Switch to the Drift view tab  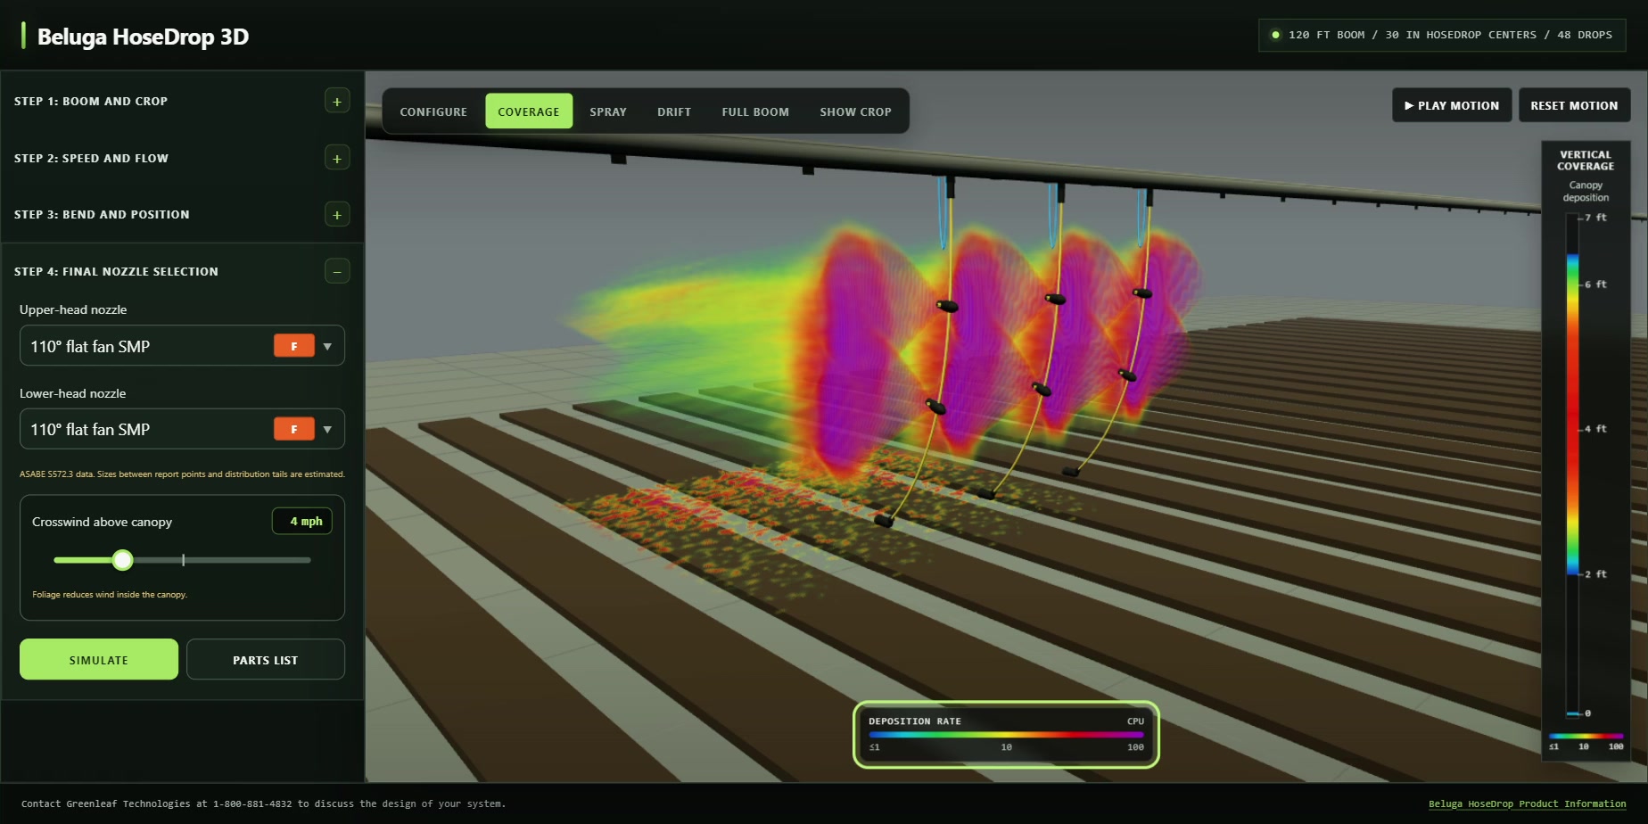click(x=674, y=111)
